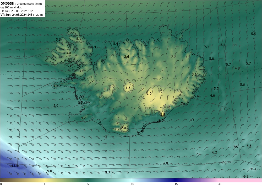Click the 6.2 value on the map
262x186 pixels.
(215, 152)
